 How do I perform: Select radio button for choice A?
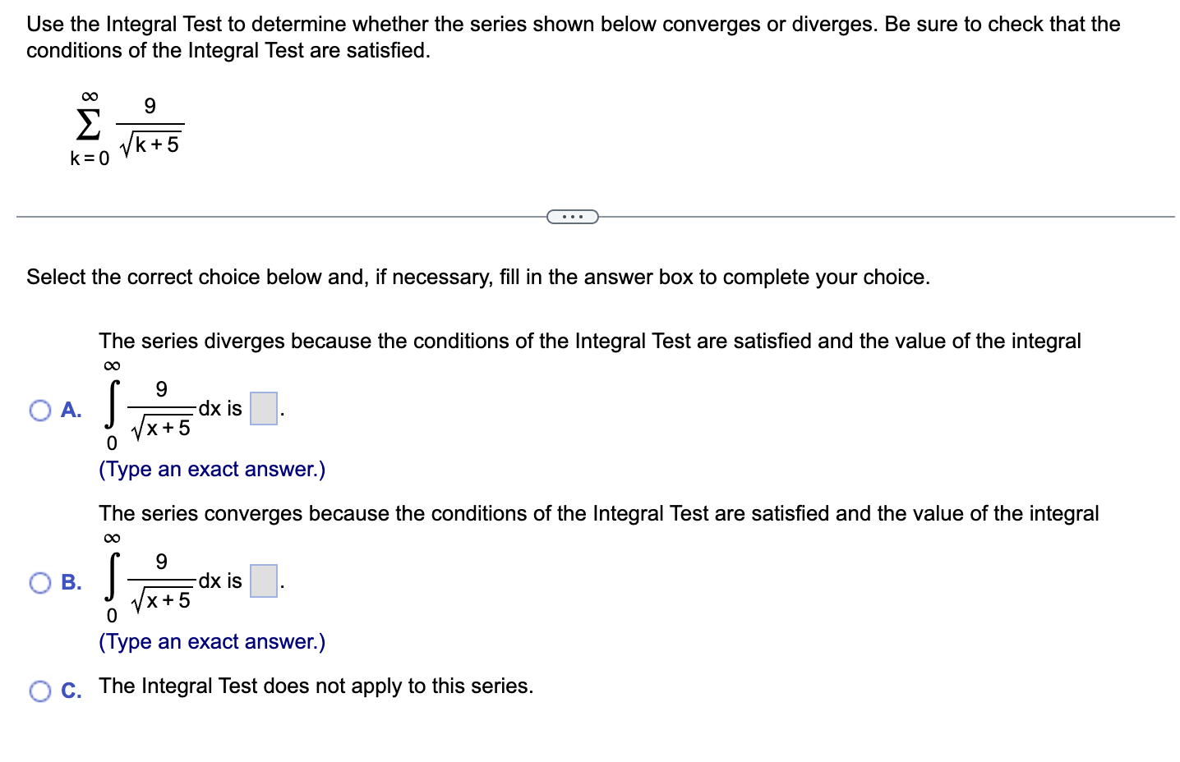(x=39, y=409)
